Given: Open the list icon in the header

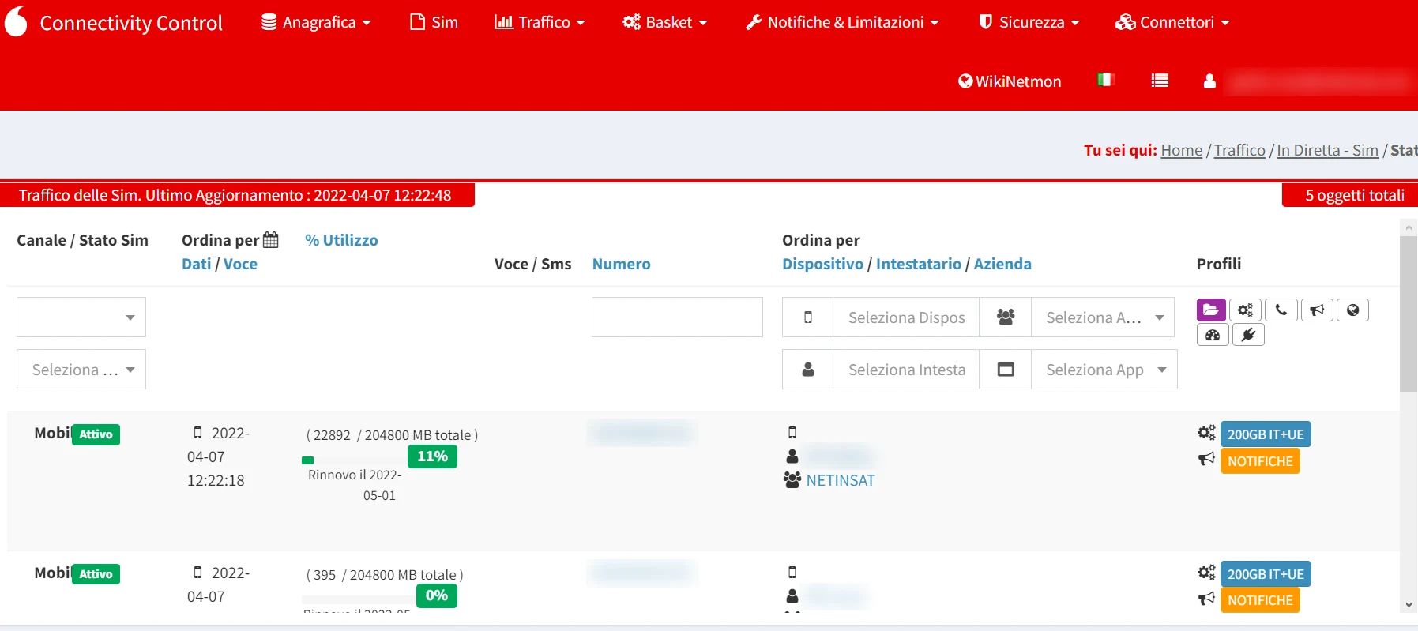Looking at the screenshot, I should 1160,81.
